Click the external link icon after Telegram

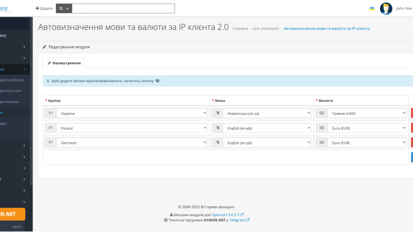click(248, 220)
